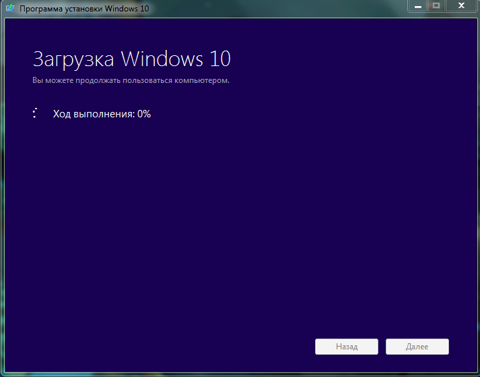Screen dimensions: 480x377
Task: Click the 0% progress value
Action: 144,114
